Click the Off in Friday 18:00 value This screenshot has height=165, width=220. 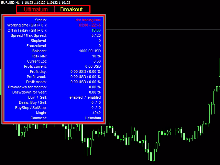[x=96, y=31]
